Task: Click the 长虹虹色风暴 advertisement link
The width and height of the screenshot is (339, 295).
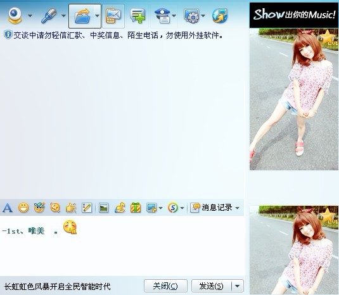Action: [x=57, y=287]
